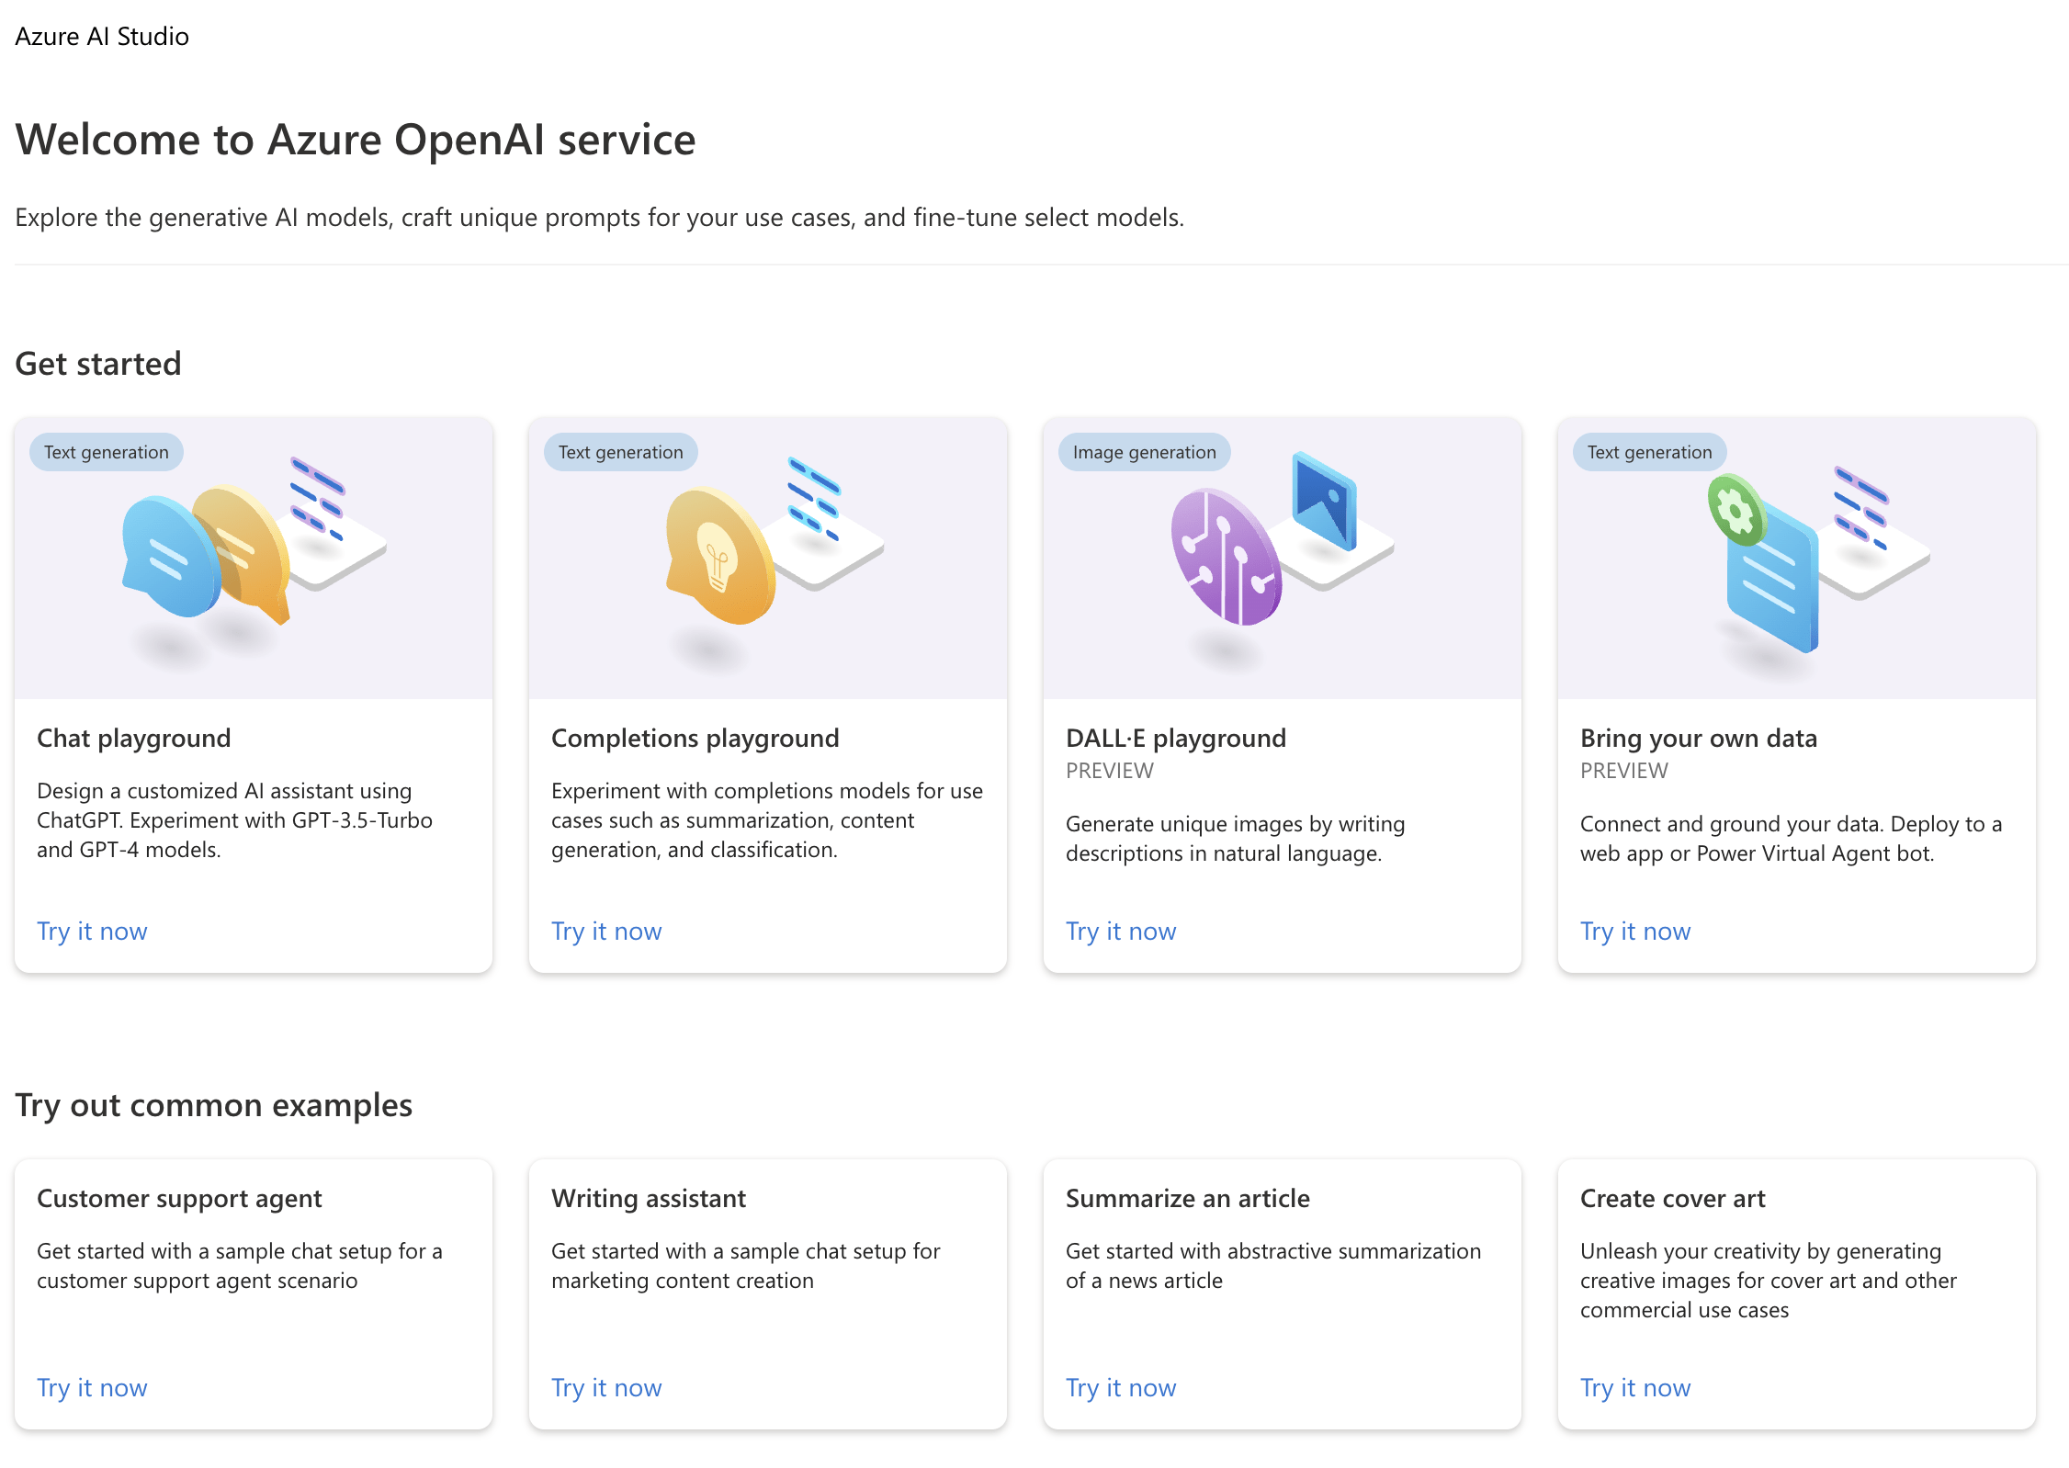The image size is (2069, 1468).
Task: Click the Text generation tag on the Completions card
Action: pyautogui.click(x=621, y=452)
